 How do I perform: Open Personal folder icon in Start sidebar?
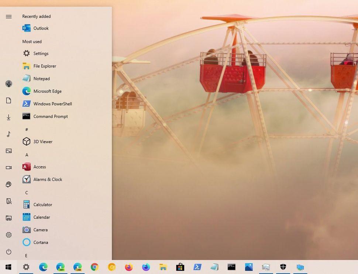tap(9, 201)
